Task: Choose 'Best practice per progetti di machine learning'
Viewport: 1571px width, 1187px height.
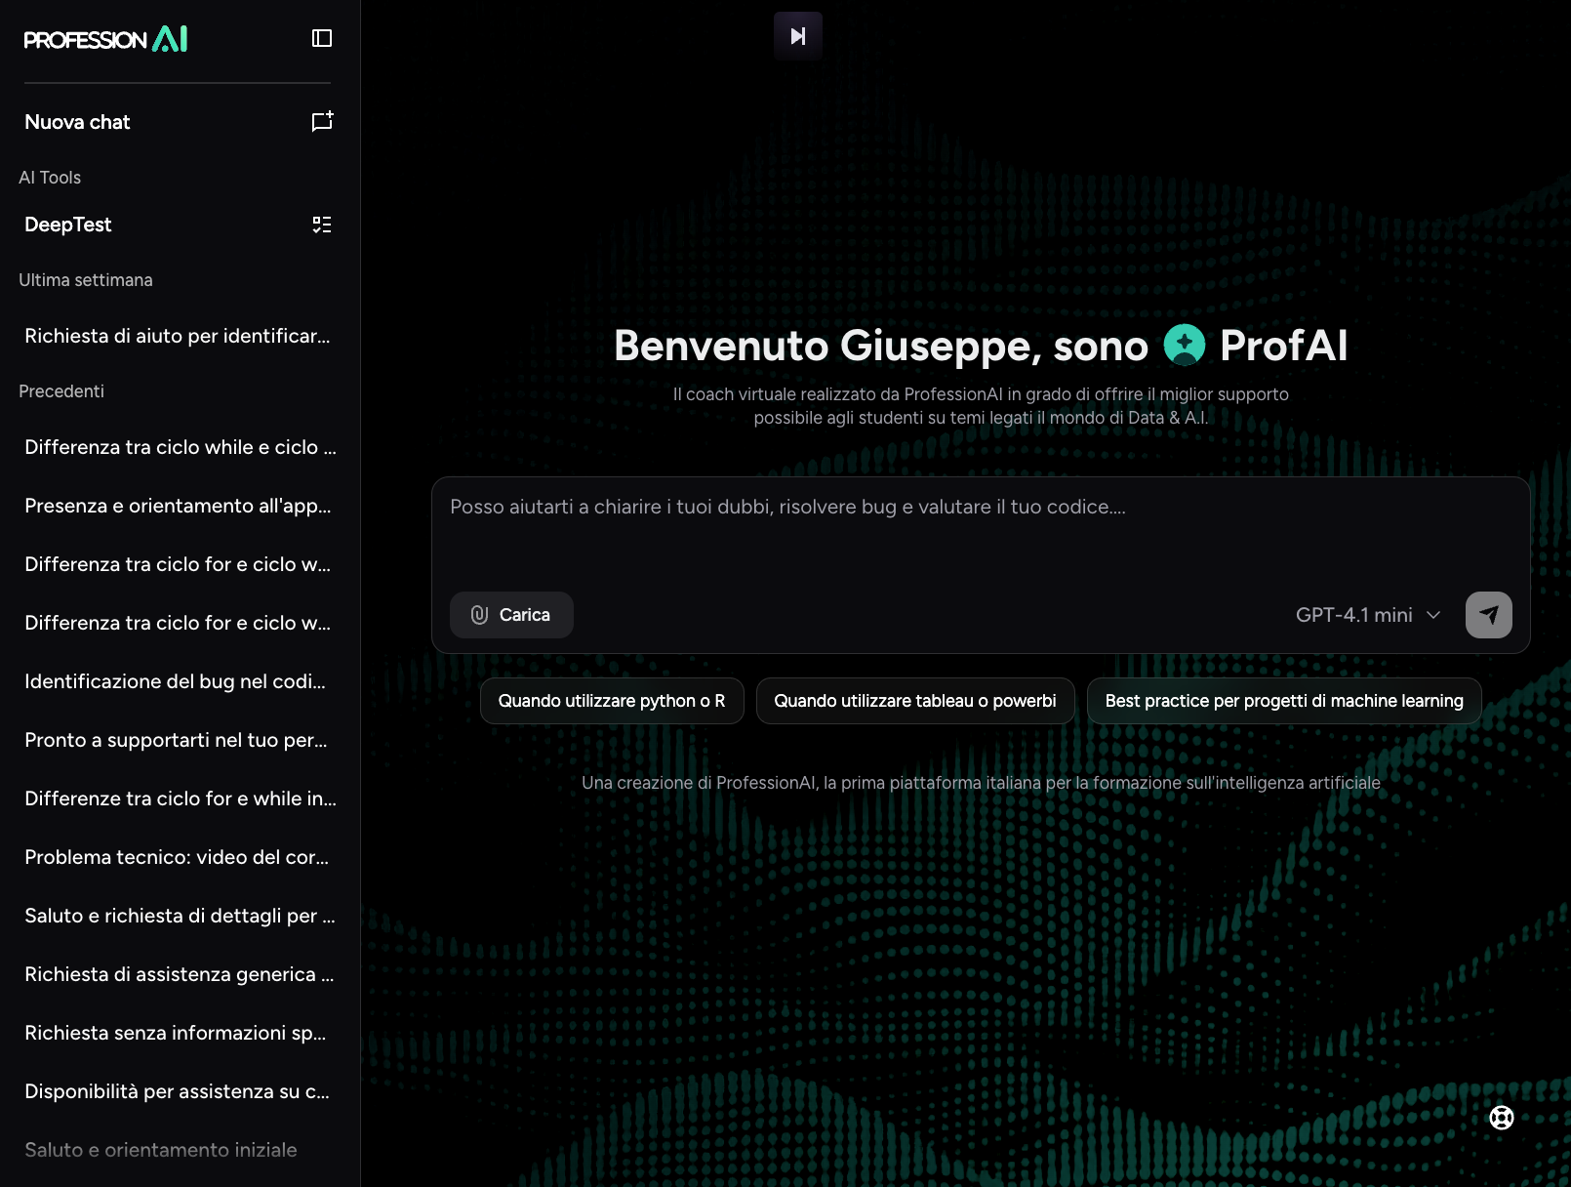Action: pyautogui.click(x=1284, y=701)
